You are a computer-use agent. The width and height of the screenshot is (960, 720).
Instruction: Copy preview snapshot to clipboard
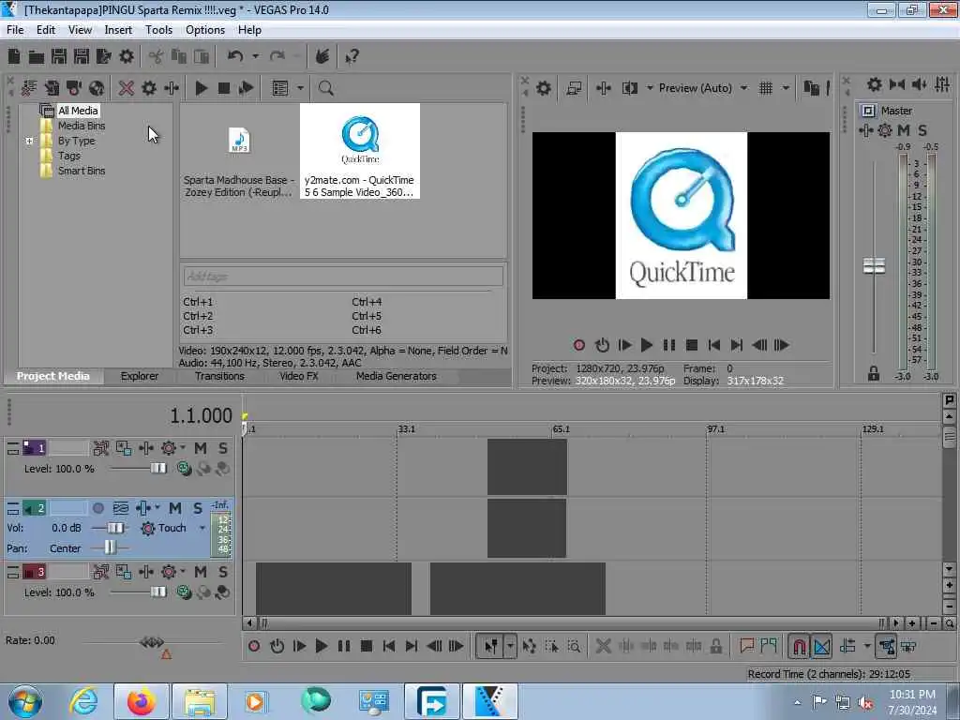pos(811,88)
